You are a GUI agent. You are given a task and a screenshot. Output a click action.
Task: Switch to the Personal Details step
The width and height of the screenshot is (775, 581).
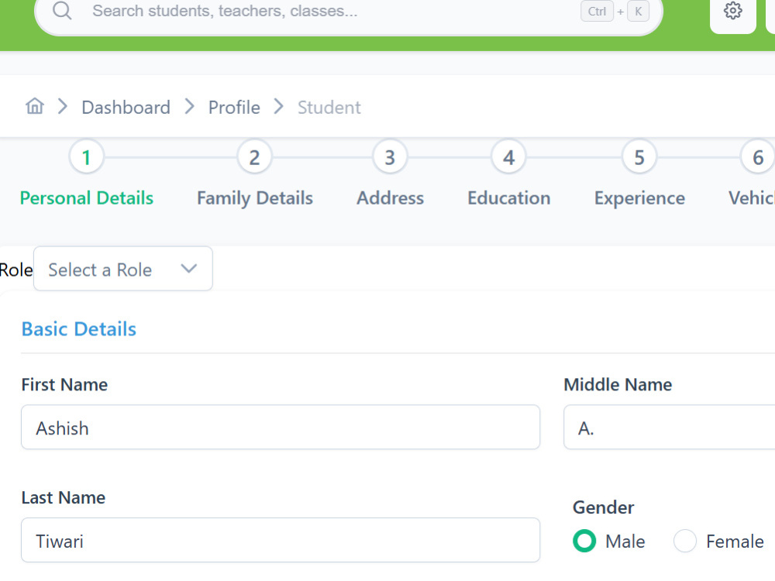[x=87, y=198]
